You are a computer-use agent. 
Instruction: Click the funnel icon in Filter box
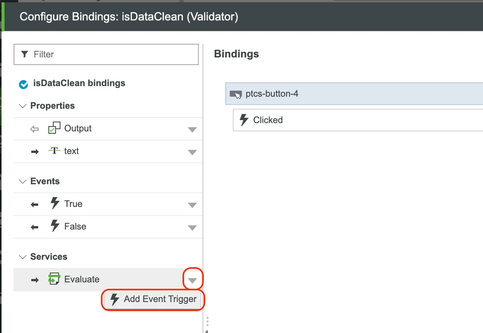(x=25, y=55)
